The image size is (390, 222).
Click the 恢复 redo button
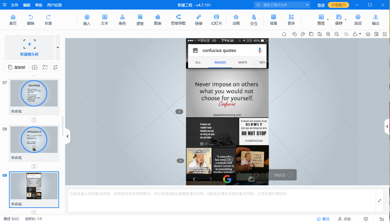coord(48,20)
